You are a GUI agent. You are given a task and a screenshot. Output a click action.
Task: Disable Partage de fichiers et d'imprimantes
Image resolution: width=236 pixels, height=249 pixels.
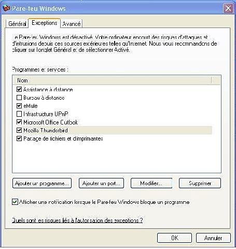pos(19,139)
